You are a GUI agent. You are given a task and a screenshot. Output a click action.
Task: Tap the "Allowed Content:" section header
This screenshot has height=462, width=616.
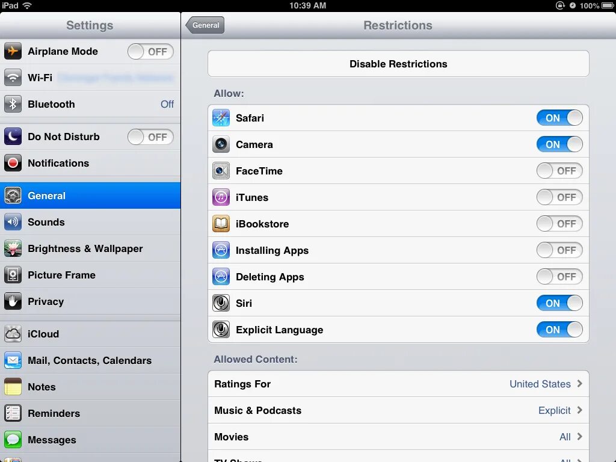[256, 360]
